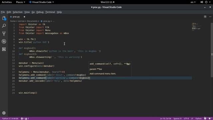The height and width of the screenshot is (120, 213).
Task: Expand the Places dropdown
Action: coord(21,2)
